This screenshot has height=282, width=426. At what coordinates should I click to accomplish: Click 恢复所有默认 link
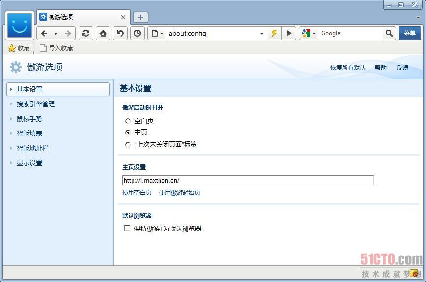coord(348,67)
